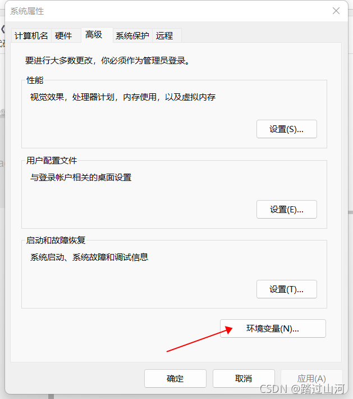Click the 应用(A) button
The width and height of the screenshot is (353, 399).
[311, 379]
